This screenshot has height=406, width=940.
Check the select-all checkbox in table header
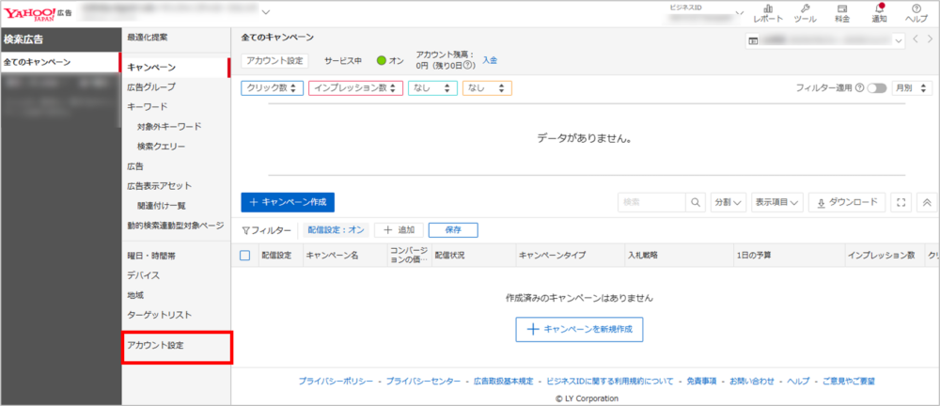[x=245, y=256]
